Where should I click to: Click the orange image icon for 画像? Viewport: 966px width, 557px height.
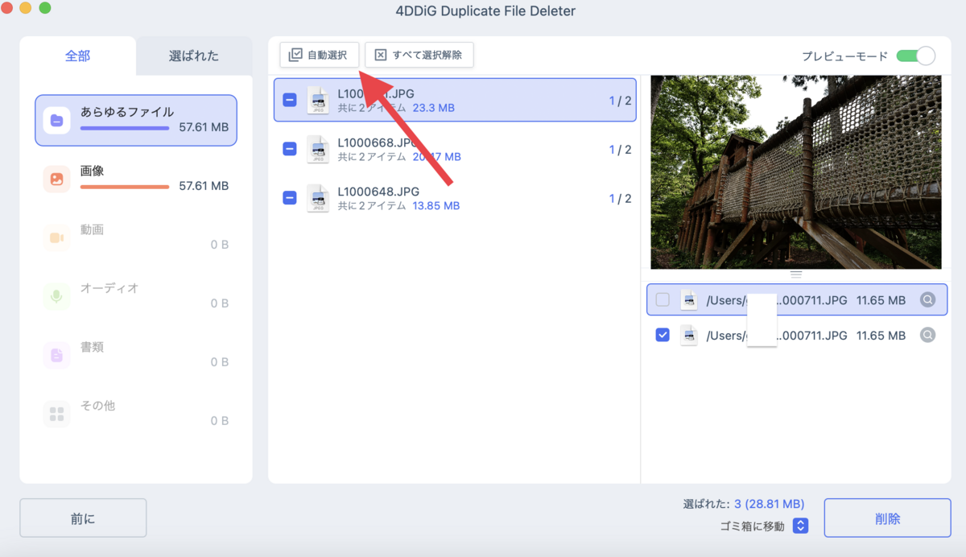coord(56,179)
